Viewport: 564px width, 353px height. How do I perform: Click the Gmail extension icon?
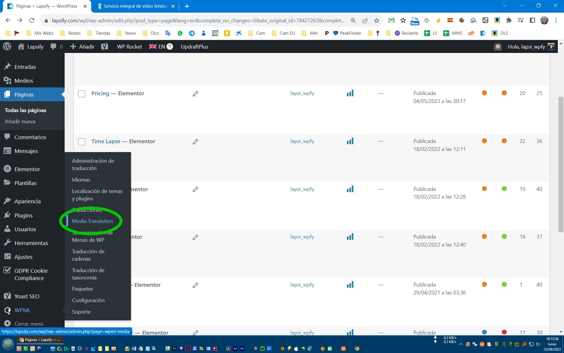pyautogui.click(x=391, y=20)
